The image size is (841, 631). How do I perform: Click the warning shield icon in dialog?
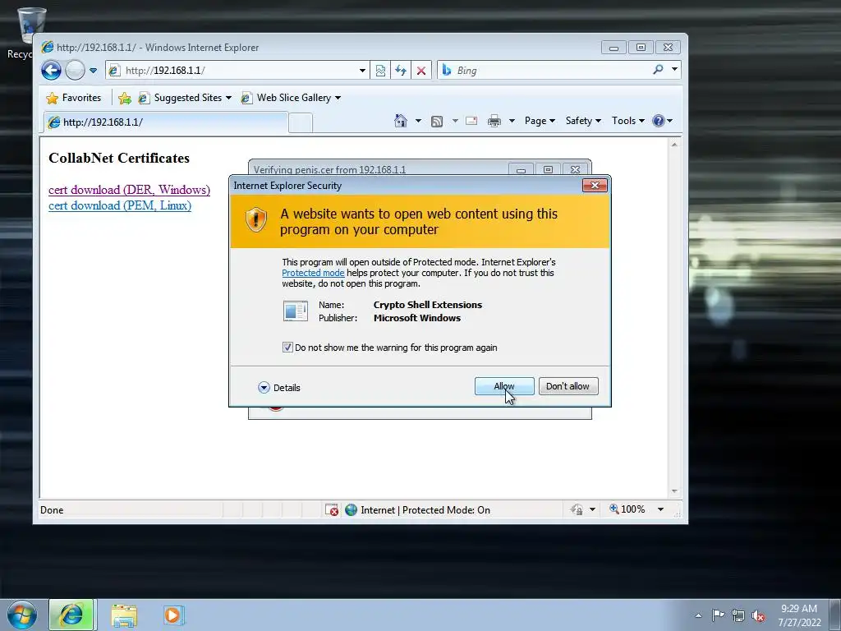[x=256, y=219]
